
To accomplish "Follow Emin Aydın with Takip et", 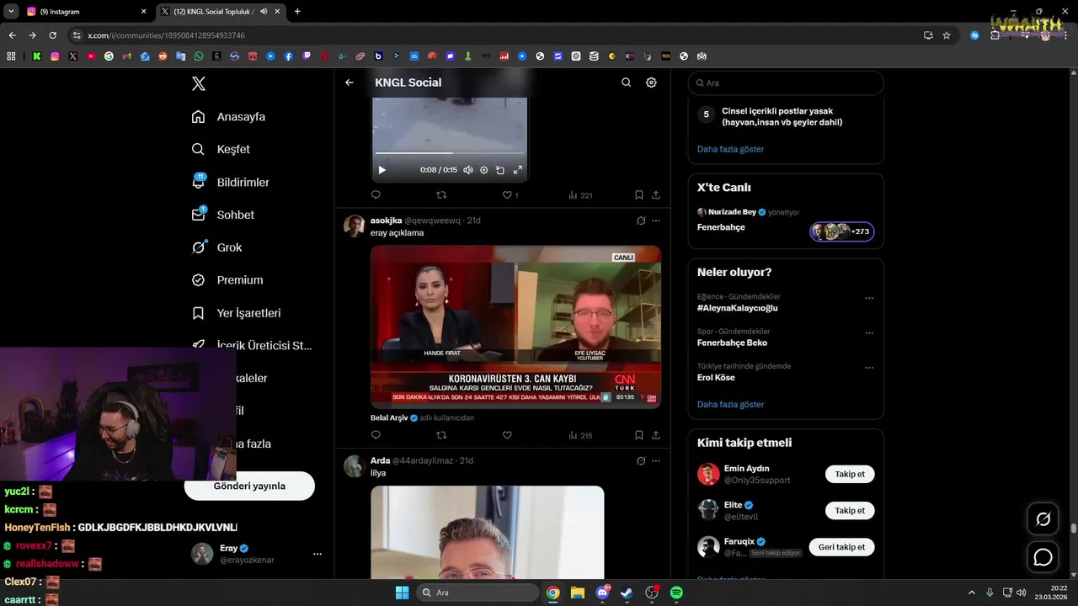I will tap(850, 474).
